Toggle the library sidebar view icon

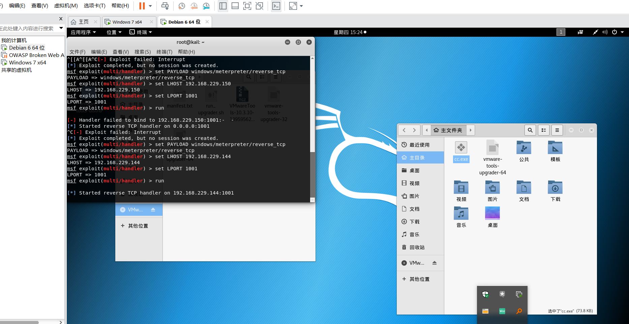(223, 6)
